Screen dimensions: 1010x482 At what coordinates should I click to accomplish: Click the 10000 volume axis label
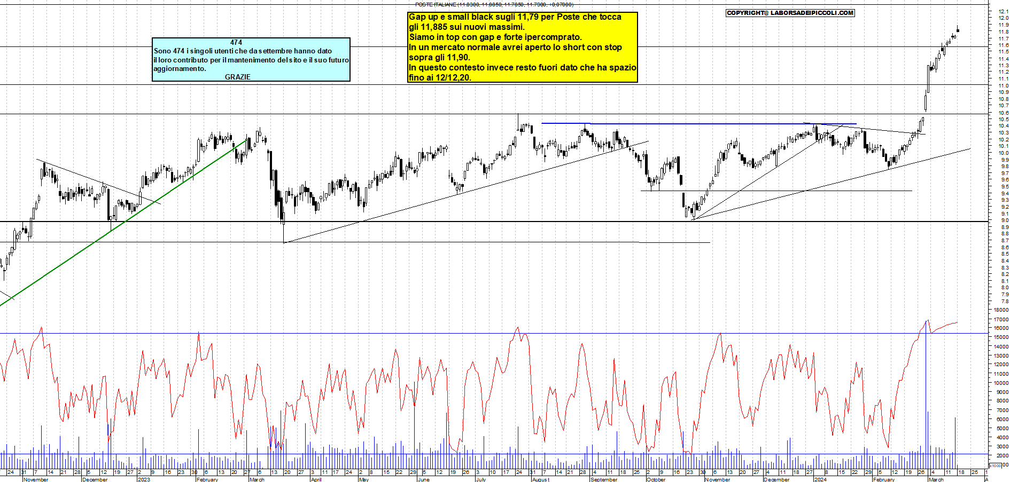[1000, 383]
